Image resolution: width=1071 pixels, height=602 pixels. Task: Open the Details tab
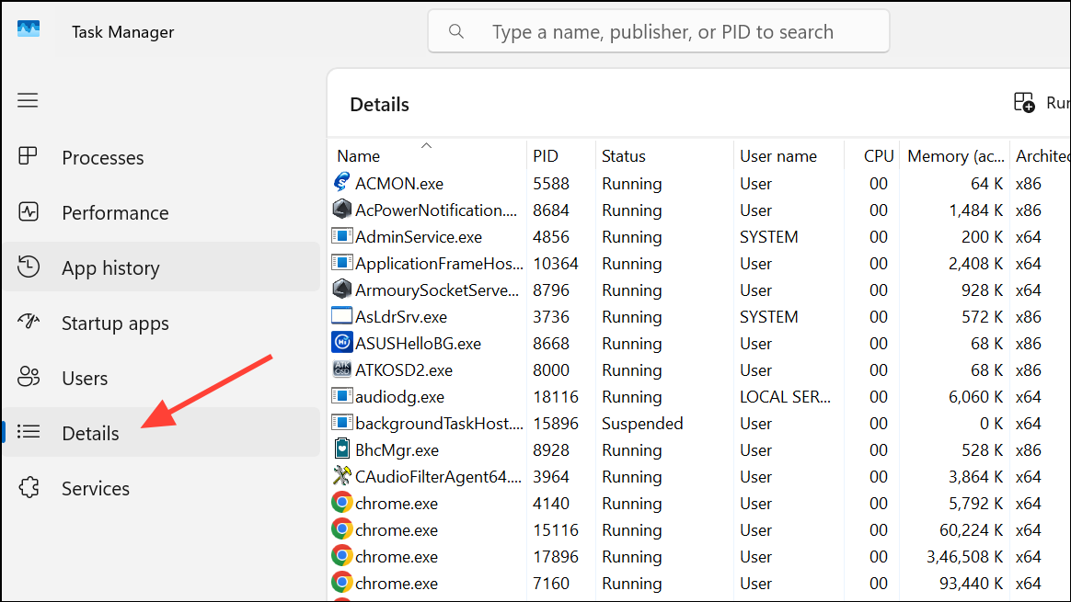click(x=90, y=432)
